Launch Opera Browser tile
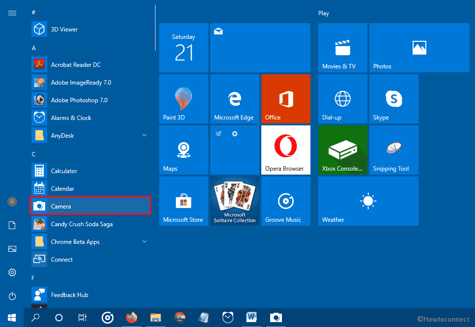This screenshot has height=327, width=475. pos(285,150)
